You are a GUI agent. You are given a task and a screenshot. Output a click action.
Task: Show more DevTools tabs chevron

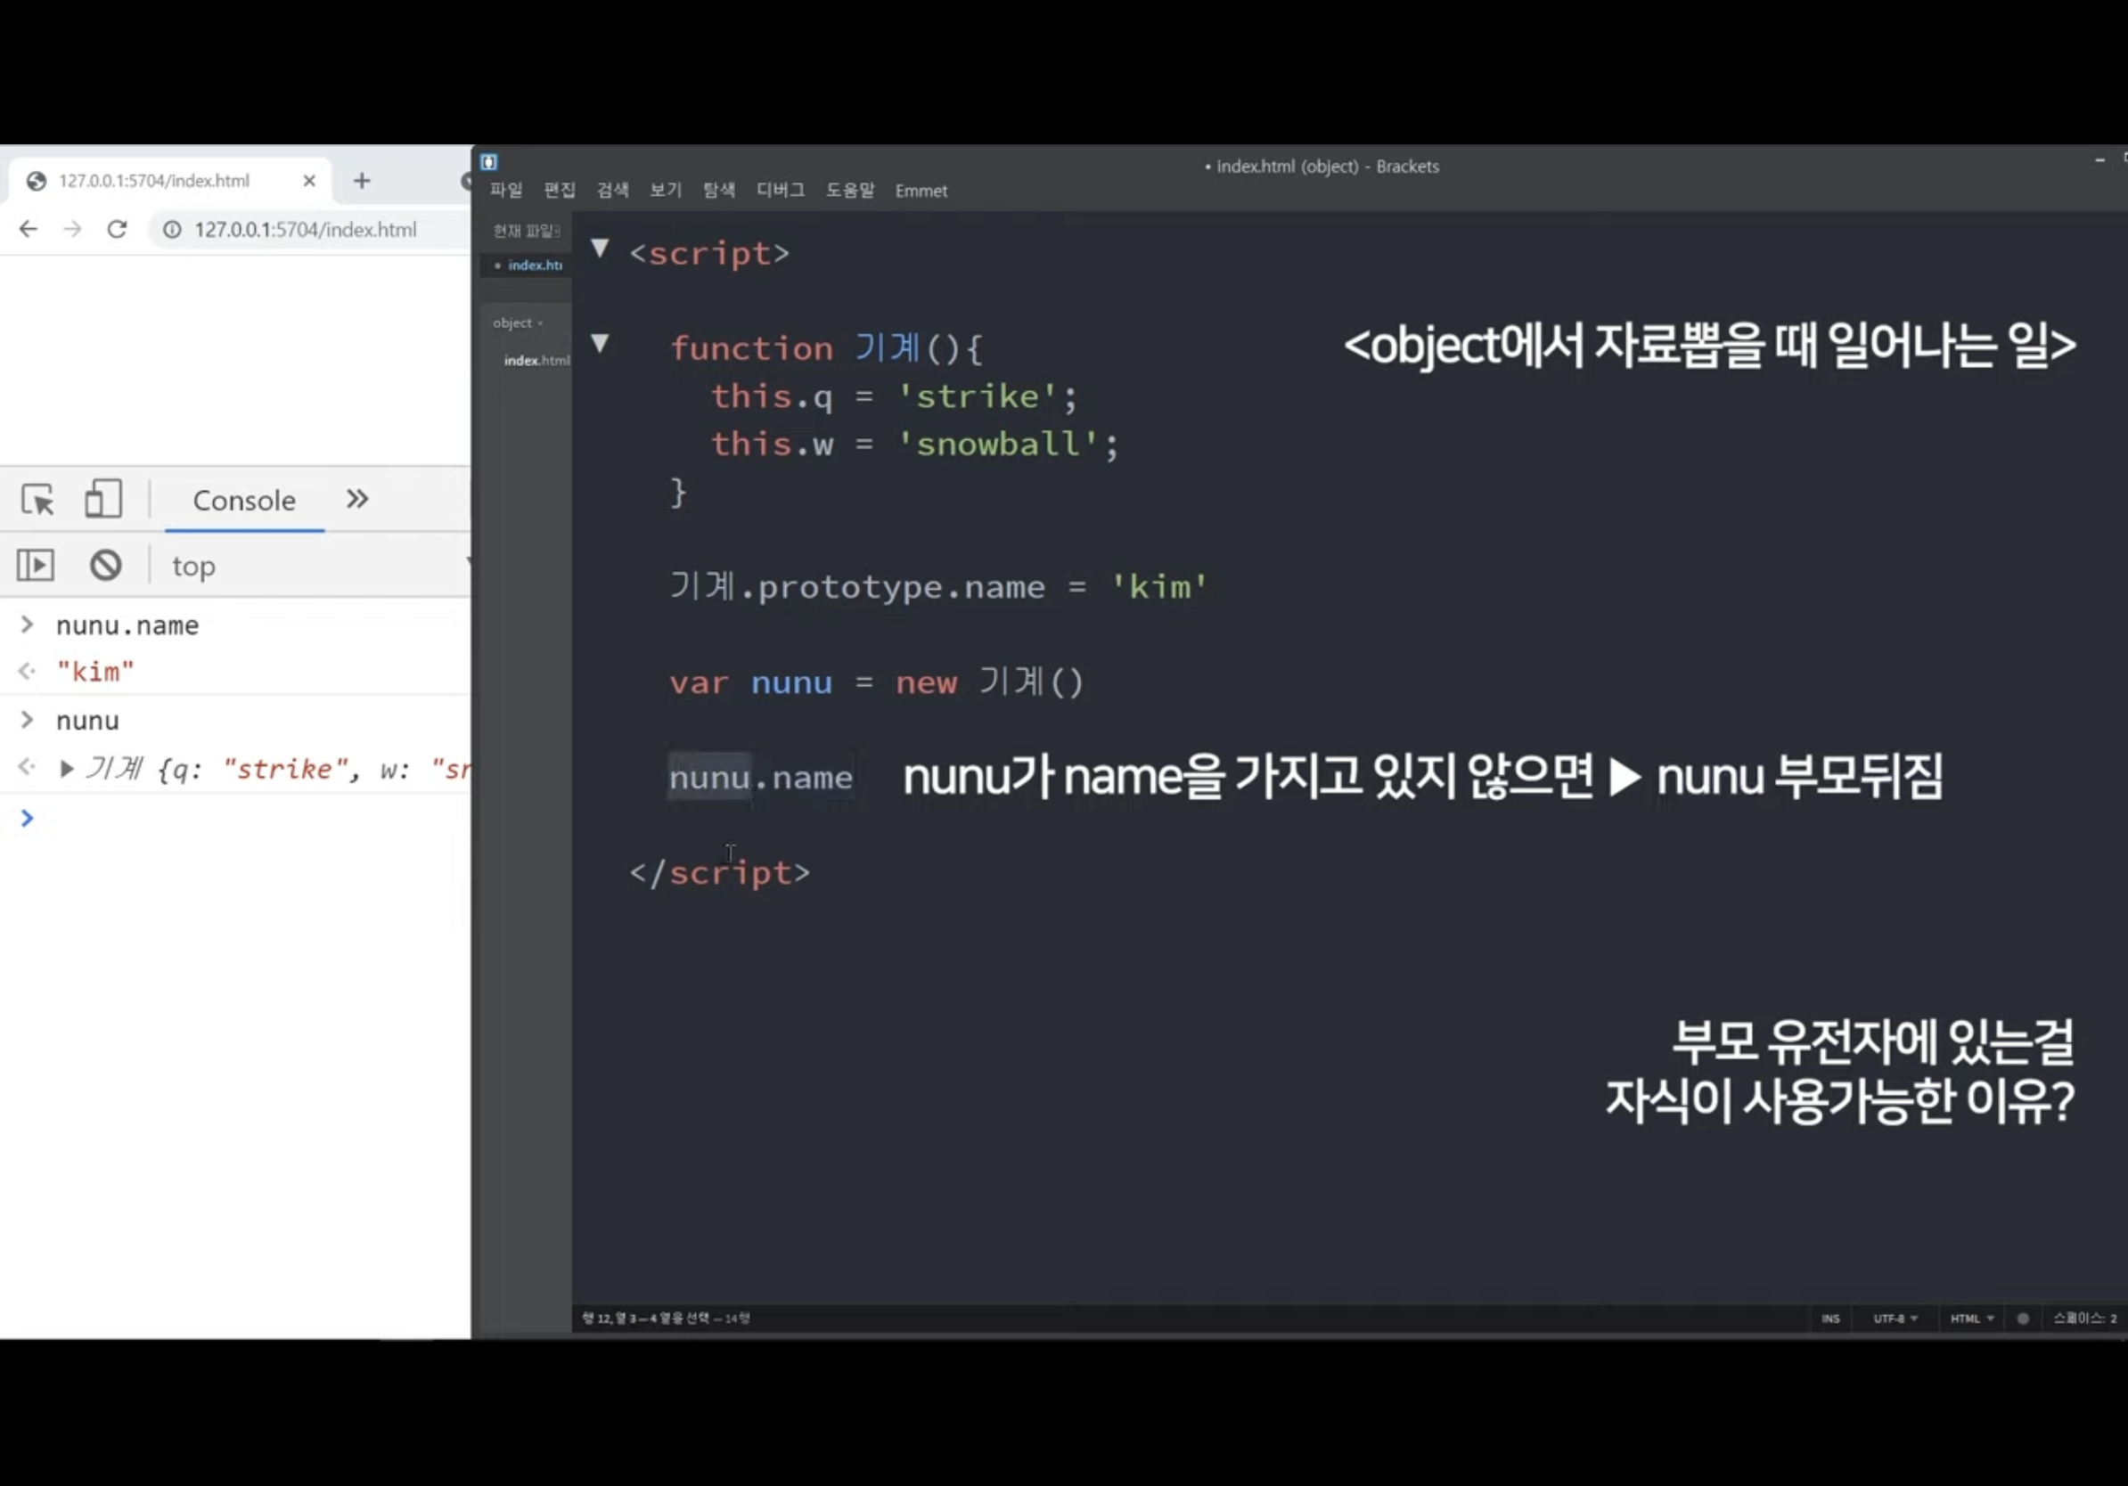pos(356,501)
